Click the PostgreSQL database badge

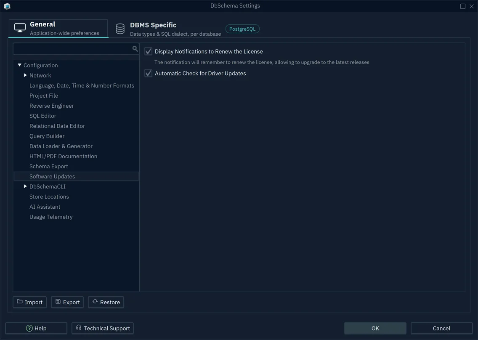(x=242, y=29)
